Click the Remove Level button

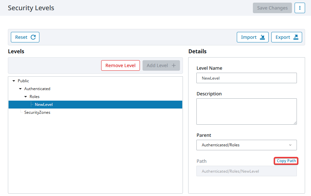[x=121, y=65]
